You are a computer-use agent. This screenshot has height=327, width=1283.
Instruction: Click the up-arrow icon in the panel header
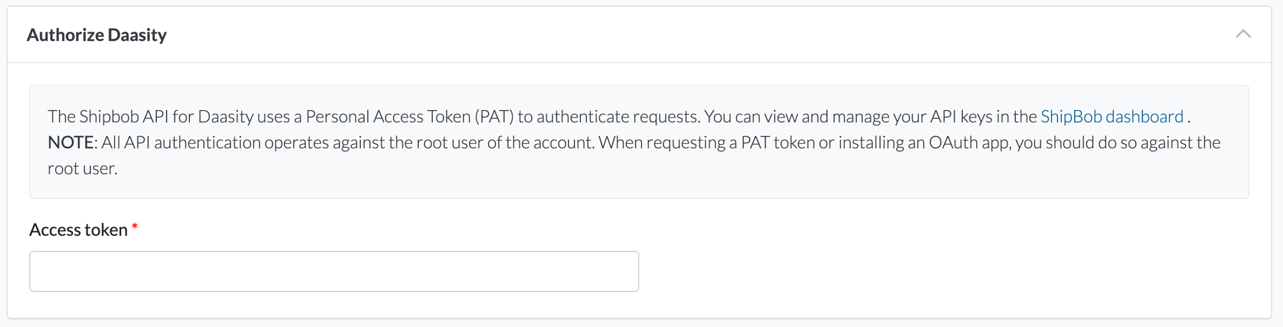point(1243,34)
